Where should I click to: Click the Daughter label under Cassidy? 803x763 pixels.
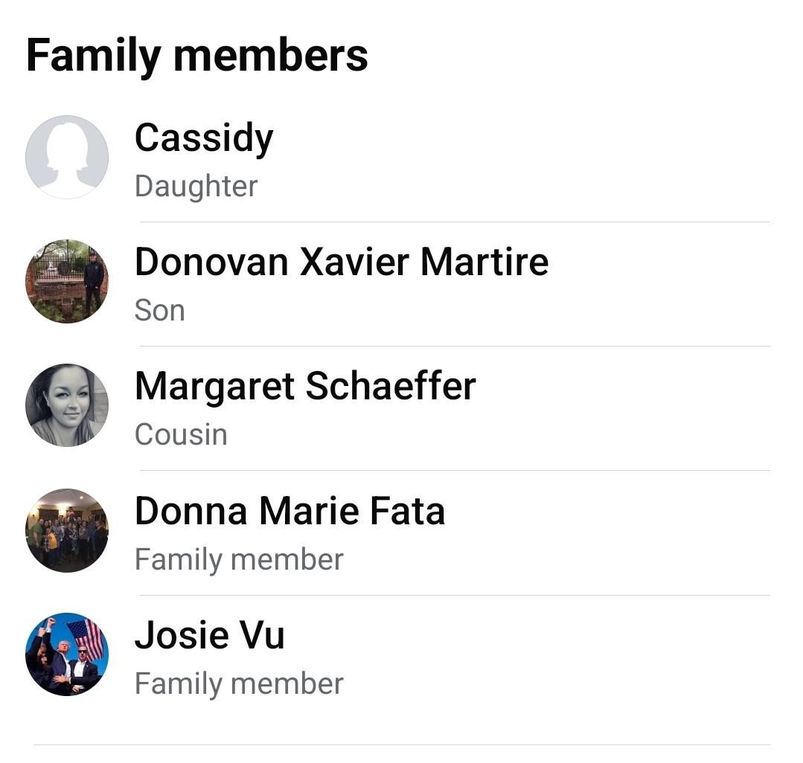[196, 186]
